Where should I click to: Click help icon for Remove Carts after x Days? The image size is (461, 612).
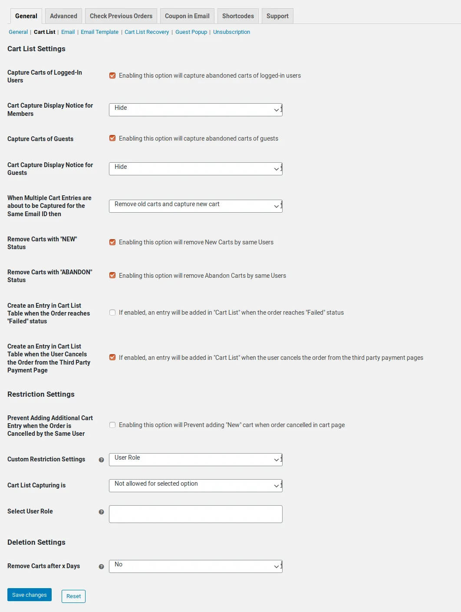[101, 566]
